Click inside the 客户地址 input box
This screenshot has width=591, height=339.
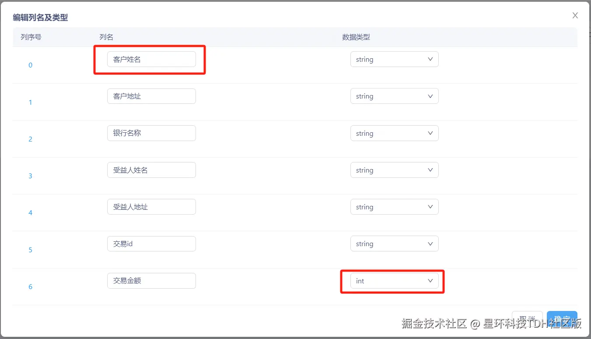[151, 96]
